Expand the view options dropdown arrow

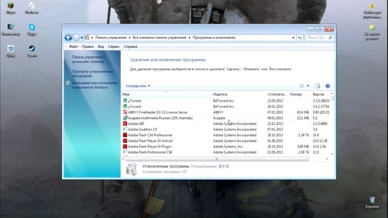(308, 86)
